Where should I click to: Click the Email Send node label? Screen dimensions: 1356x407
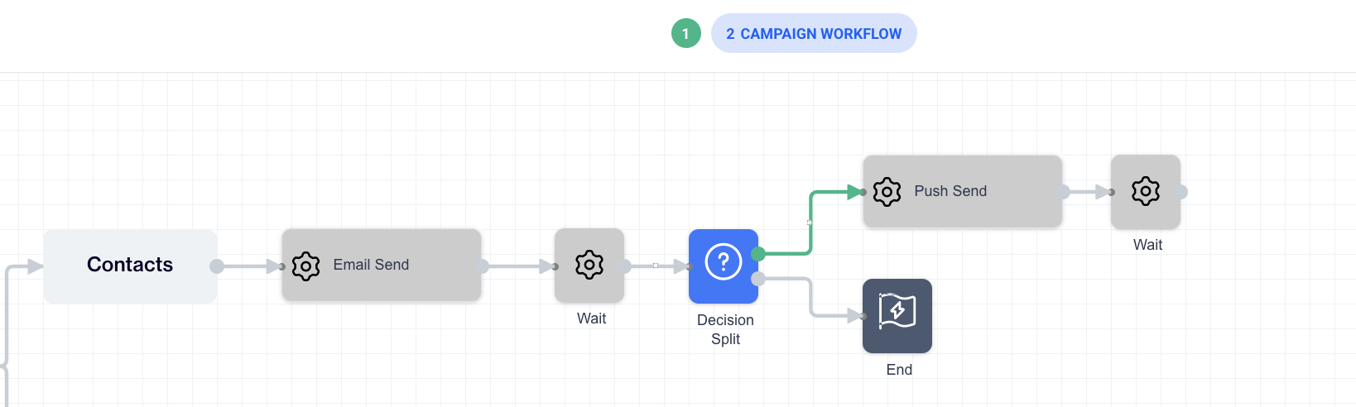(371, 266)
